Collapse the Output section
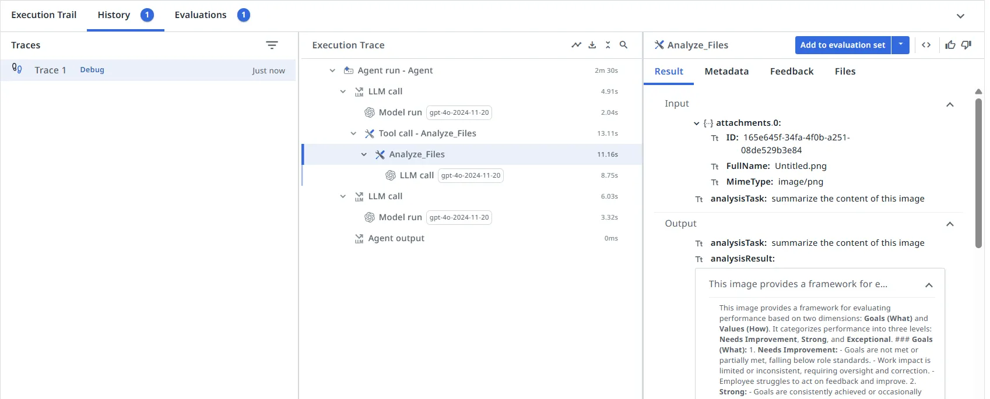The width and height of the screenshot is (990, 399). coord(950,224)
